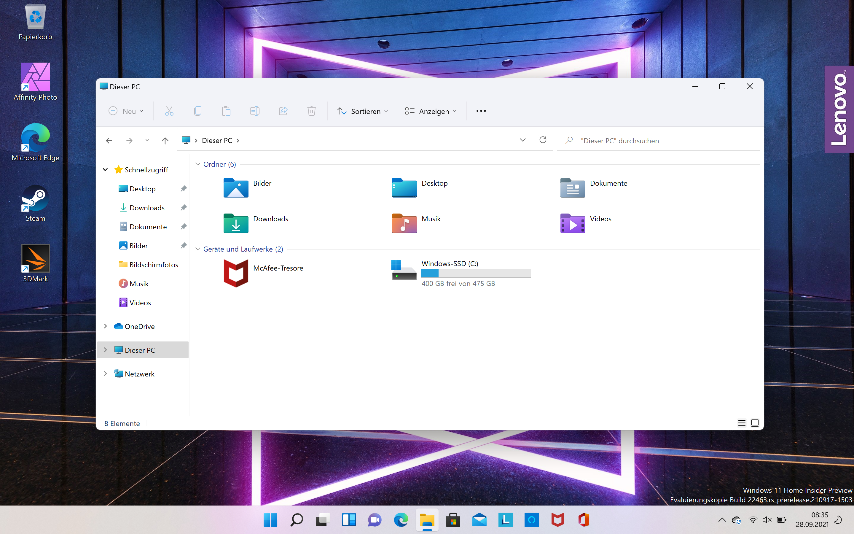Open the Desktop folder in main pane
Viewport: 854px width, 534px height.
click(x=420, y=187)
